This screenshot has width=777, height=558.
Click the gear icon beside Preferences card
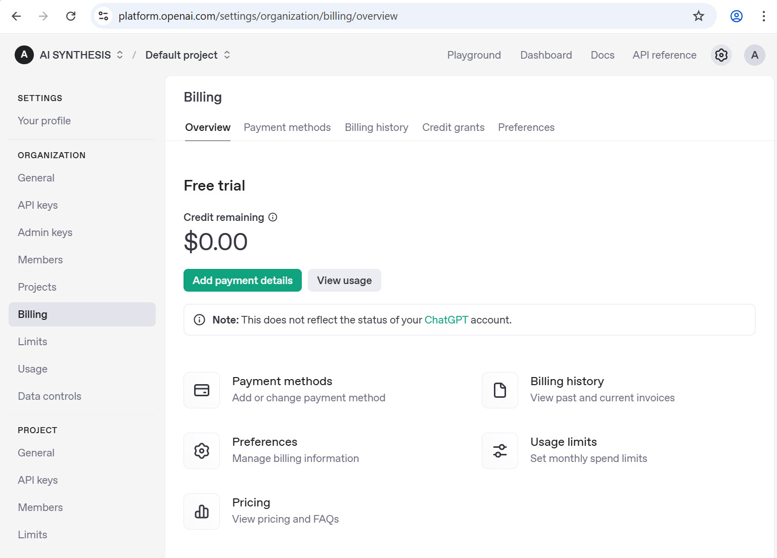click(201, 450)
